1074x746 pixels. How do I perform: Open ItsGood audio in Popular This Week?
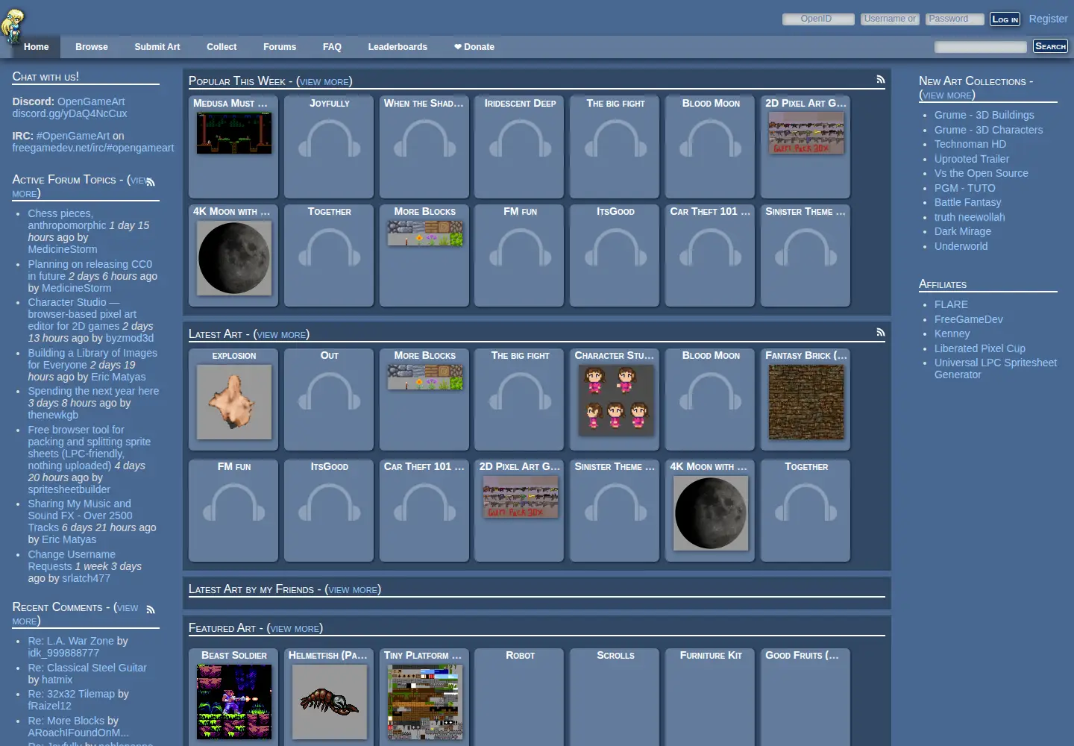pos(615,248)
